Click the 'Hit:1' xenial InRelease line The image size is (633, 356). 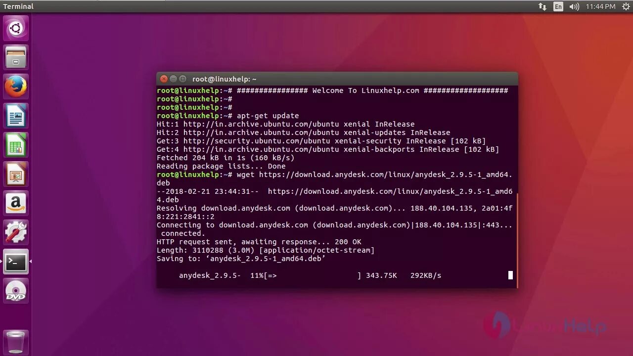pyautogui.click(x=286, y=124)
